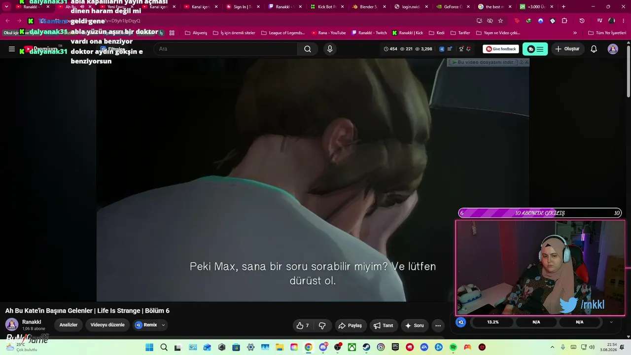Open the Alışveriş bookmark folder
Image resolution: width=631 pixels, height=355 pixels.
[196, 33]
